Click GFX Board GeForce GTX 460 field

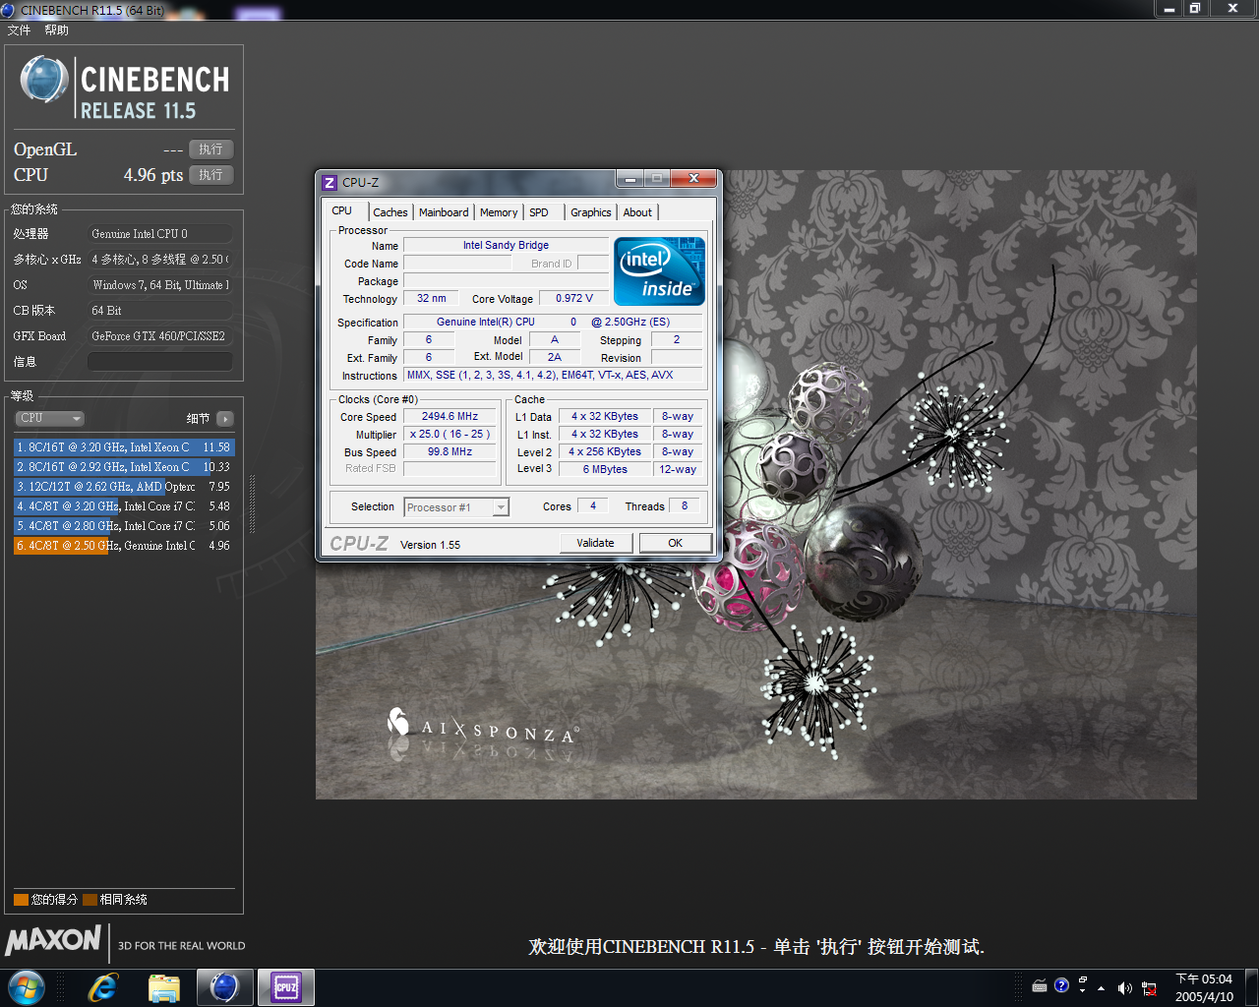click(x=160, y=336)
